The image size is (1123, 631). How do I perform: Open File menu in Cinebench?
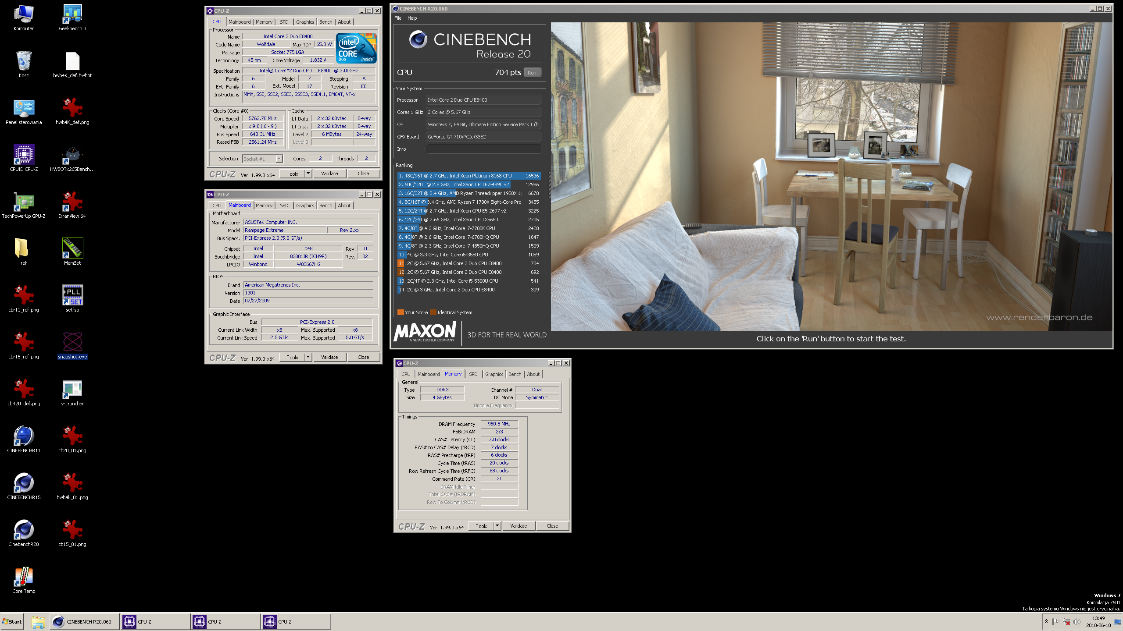point(398,18)
